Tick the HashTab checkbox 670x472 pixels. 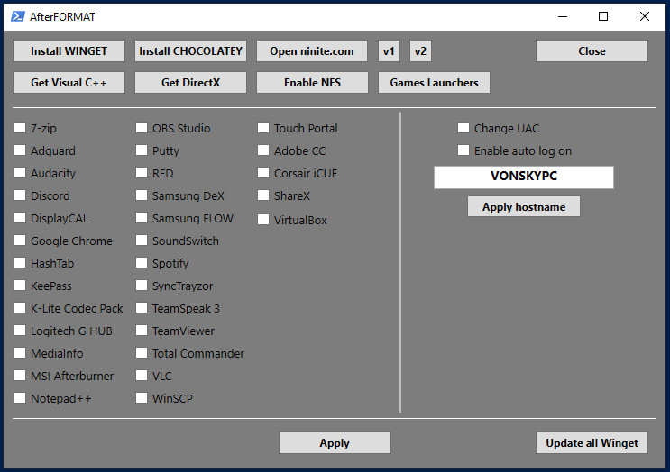[20, 263]
